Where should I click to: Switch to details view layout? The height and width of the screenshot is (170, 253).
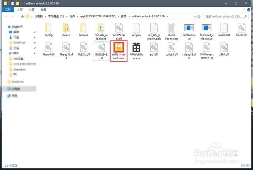point(243,165)
